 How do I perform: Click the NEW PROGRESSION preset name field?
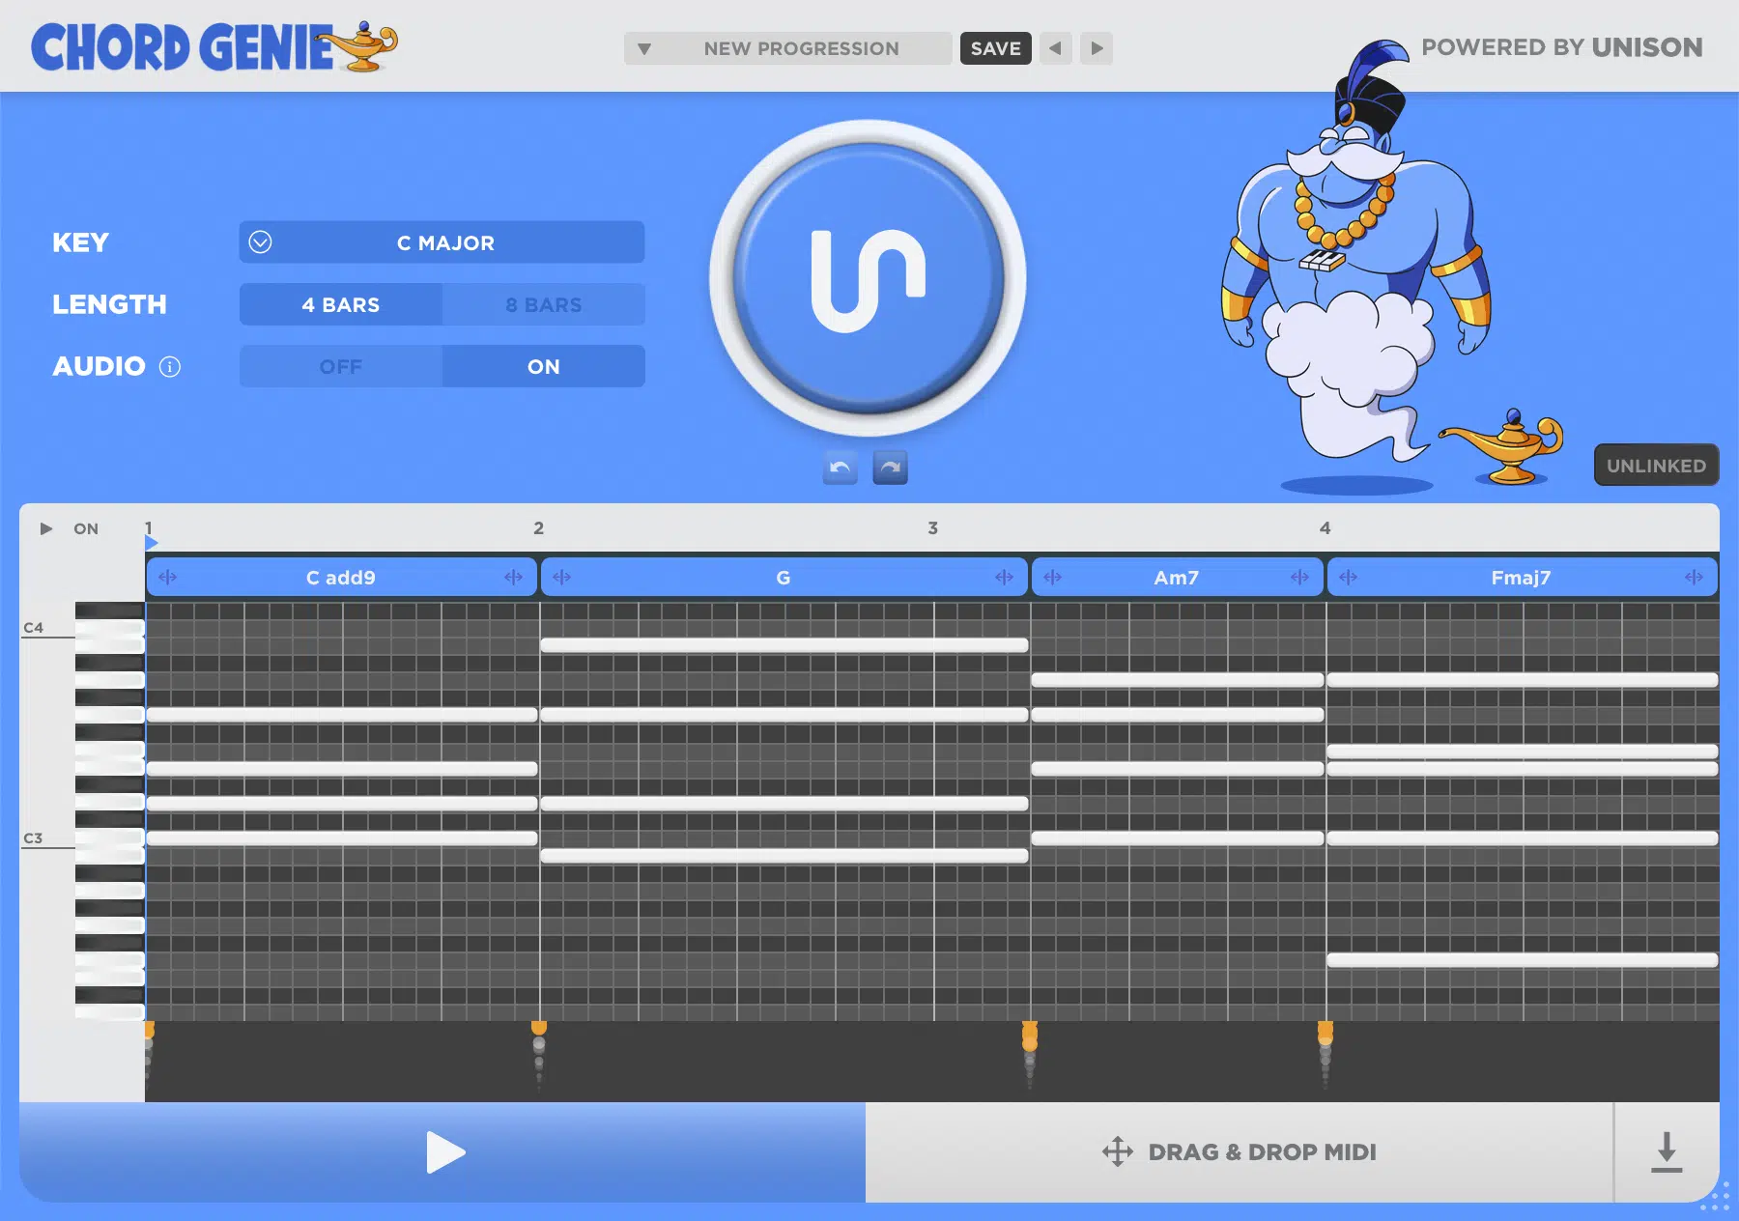[x=801, y=48]
